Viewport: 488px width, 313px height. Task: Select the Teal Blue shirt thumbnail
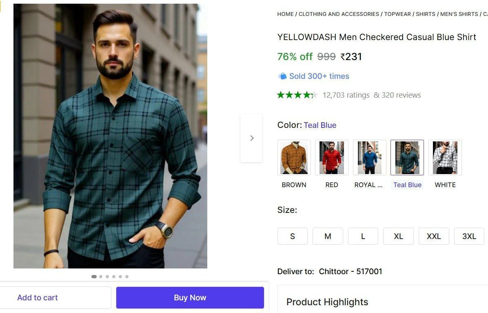pyautogui.click(x=407, y=157)
